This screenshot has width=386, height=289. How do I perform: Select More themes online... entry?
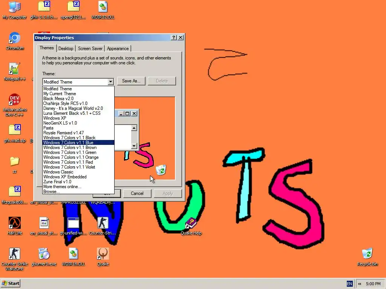[78, 187]
